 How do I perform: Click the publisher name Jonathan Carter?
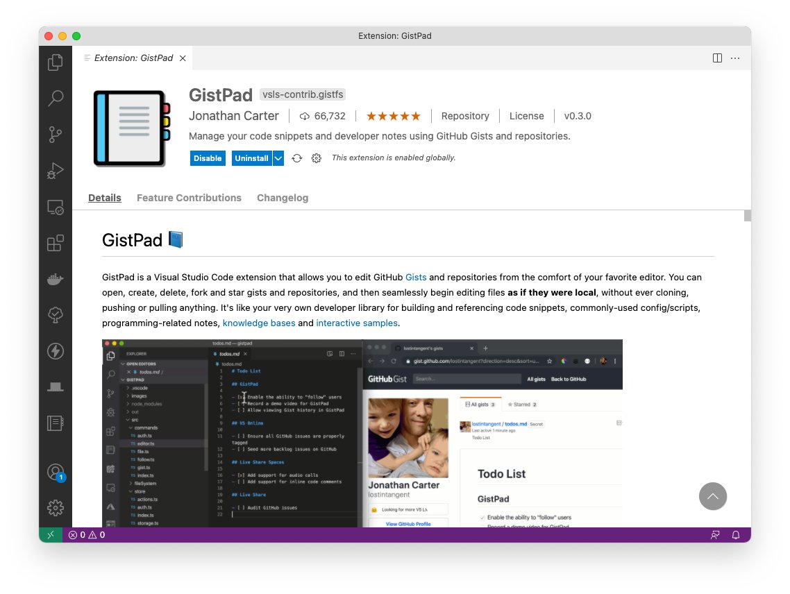(234, 116)
